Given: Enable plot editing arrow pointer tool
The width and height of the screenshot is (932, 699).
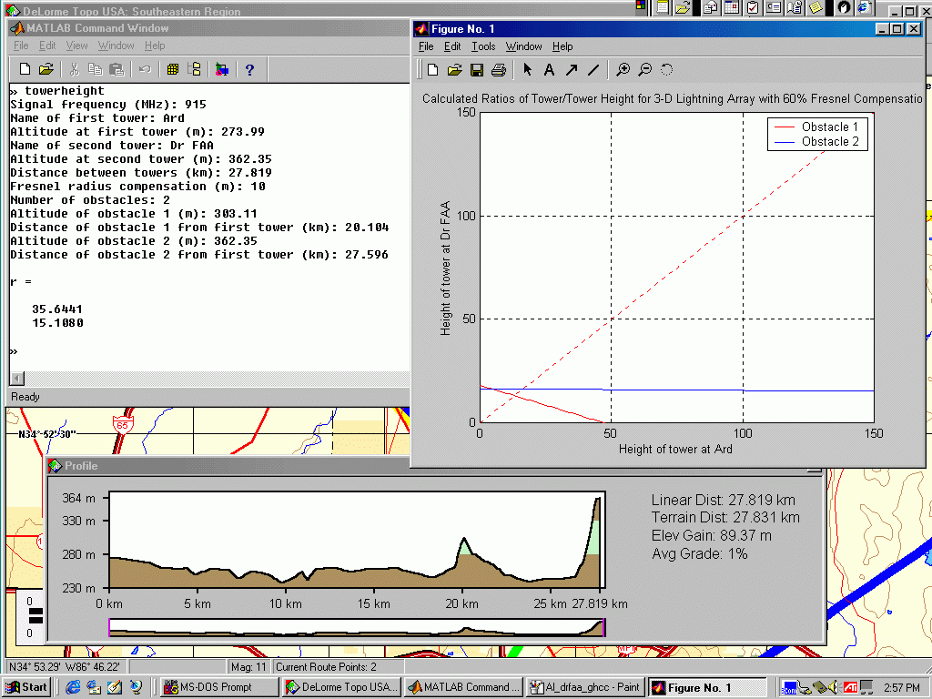Looking at the screenshot, I should [527, 70].
